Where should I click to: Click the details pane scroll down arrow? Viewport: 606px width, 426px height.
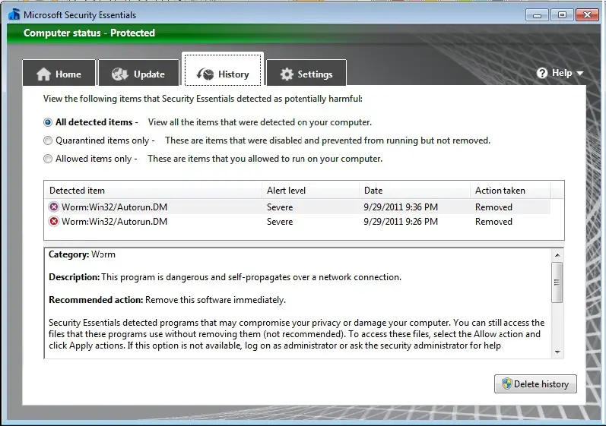tap(557, 352)
